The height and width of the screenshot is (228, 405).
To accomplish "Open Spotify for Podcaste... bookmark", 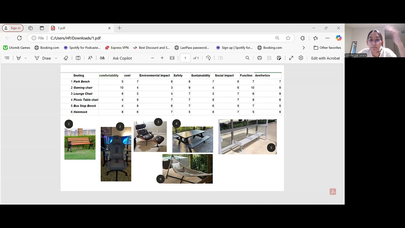I will click(82, 47).
